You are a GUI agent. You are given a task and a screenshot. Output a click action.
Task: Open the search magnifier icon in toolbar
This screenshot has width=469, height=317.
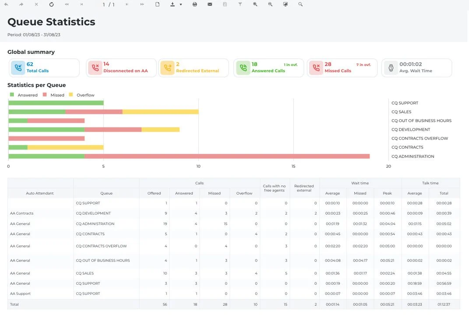[300, 4]
